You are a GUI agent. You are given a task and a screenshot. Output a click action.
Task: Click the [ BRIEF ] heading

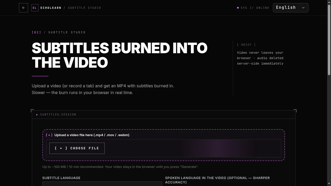click(x=246, y=45)
